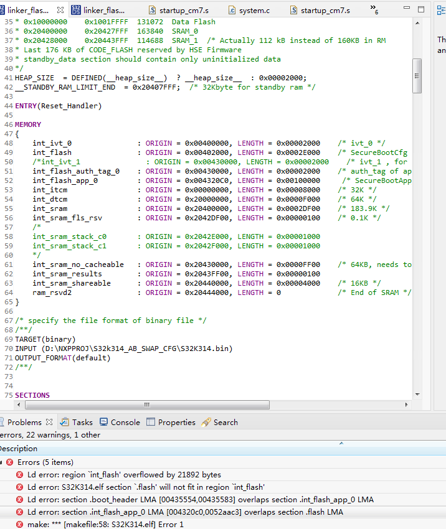Maximize the editor area
Viewport: 446px width, 529px height.
[x=421, y=9]
